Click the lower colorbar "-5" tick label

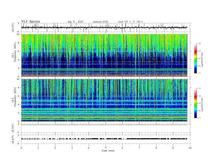199,103
